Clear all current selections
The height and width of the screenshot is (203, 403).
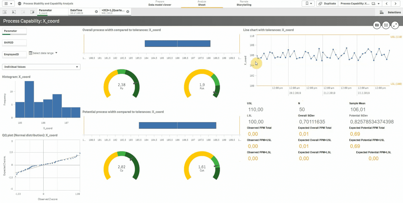click(32, 12)
